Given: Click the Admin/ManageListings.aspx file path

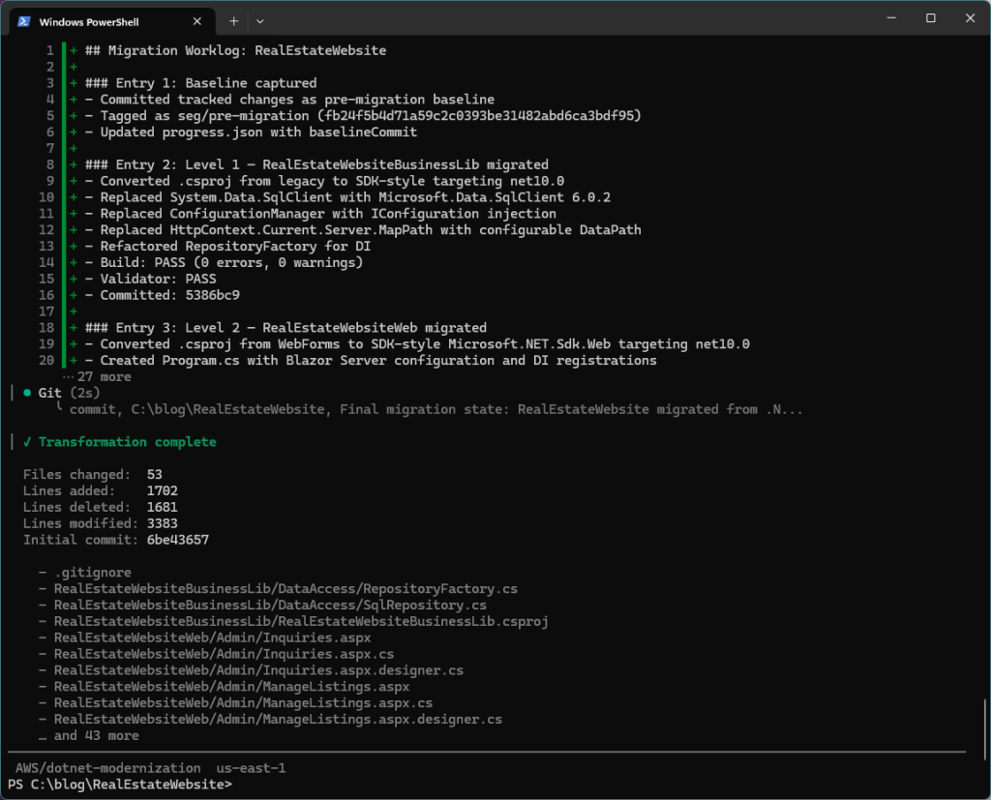Looking at the screenshot, I should tap(232, 687).
